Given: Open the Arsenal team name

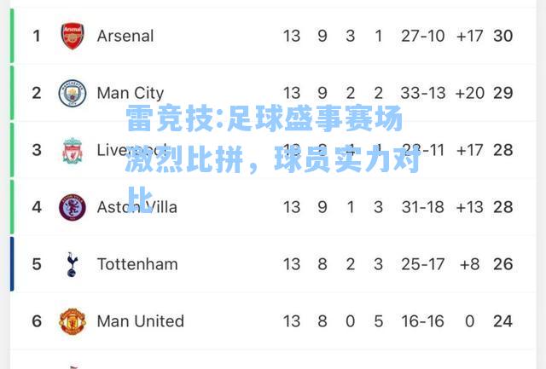Looking at the screenshot, I should click(x=125, y=36).
